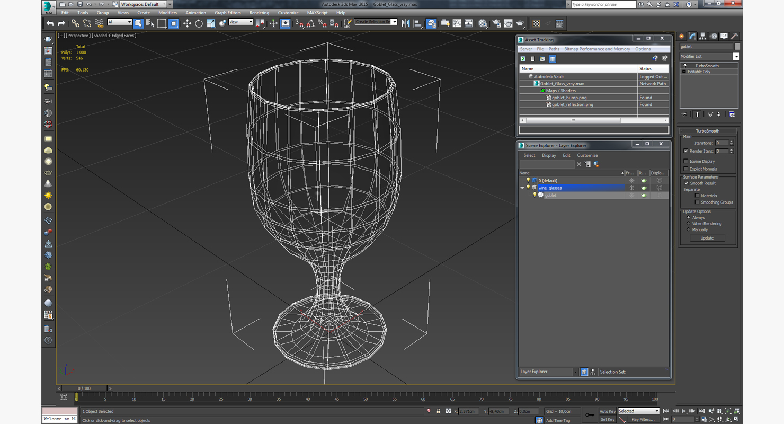Click Pin Stack icon under modifier stack
This screenshot has height=424, width=784.
click(x=685, y=114)
